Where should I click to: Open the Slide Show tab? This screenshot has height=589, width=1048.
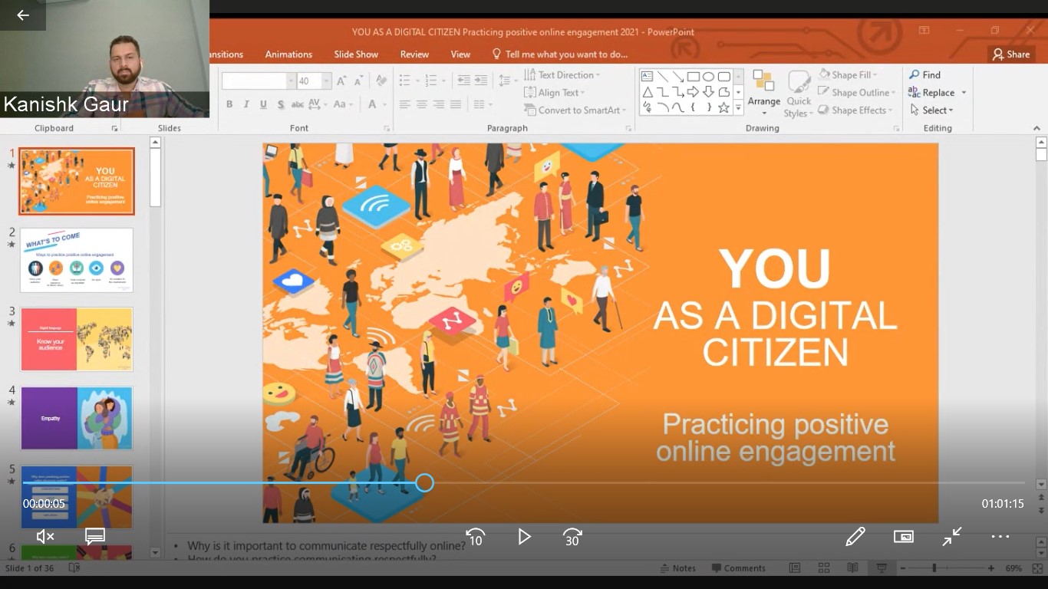point(356,54)
